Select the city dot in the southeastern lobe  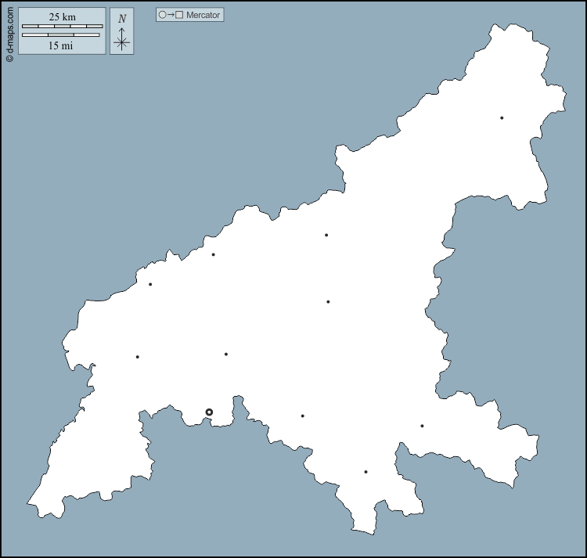[x=422, y=426]
